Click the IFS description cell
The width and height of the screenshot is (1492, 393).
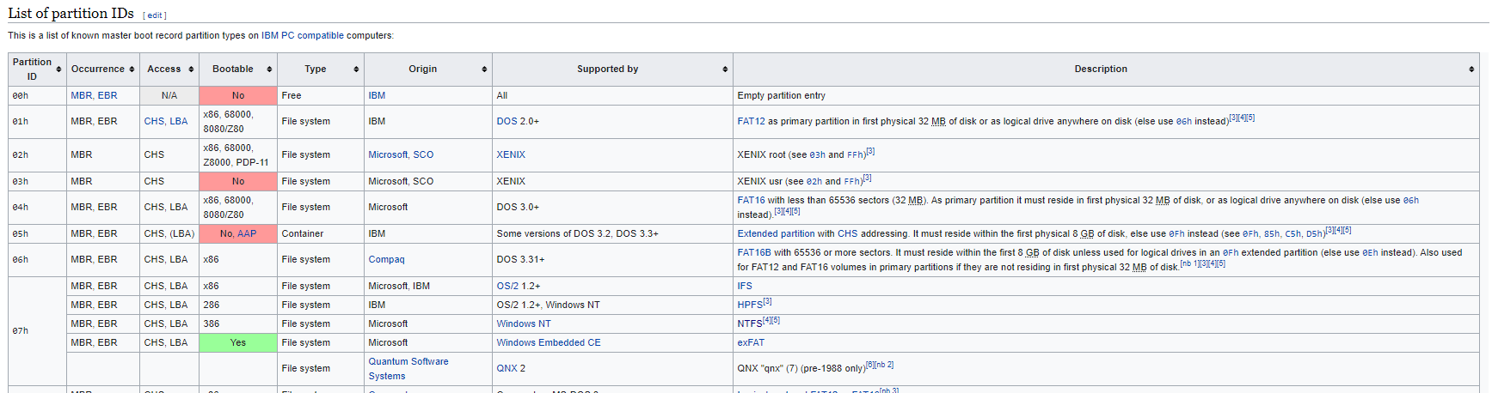click(x=1106, y=286)
